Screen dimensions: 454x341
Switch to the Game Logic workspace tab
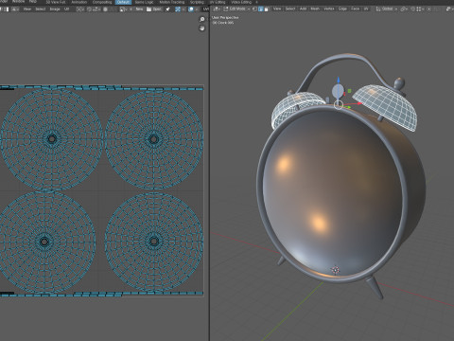coord(144,2)
